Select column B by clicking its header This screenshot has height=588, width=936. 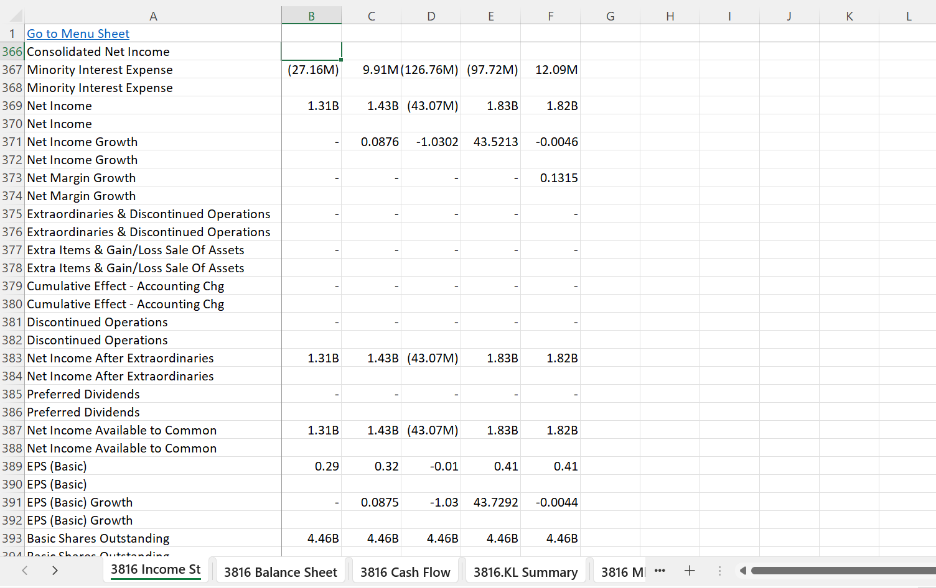point(311,16)
